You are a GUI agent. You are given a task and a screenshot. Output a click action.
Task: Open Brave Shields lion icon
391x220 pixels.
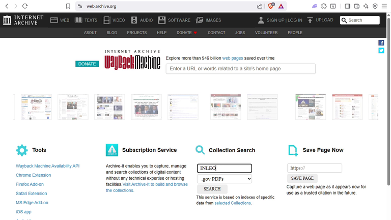[271, 6]
